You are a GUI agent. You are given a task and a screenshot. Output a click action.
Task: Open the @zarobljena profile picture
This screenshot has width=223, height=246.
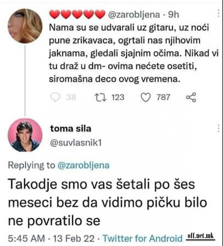[x=24, y=26]
